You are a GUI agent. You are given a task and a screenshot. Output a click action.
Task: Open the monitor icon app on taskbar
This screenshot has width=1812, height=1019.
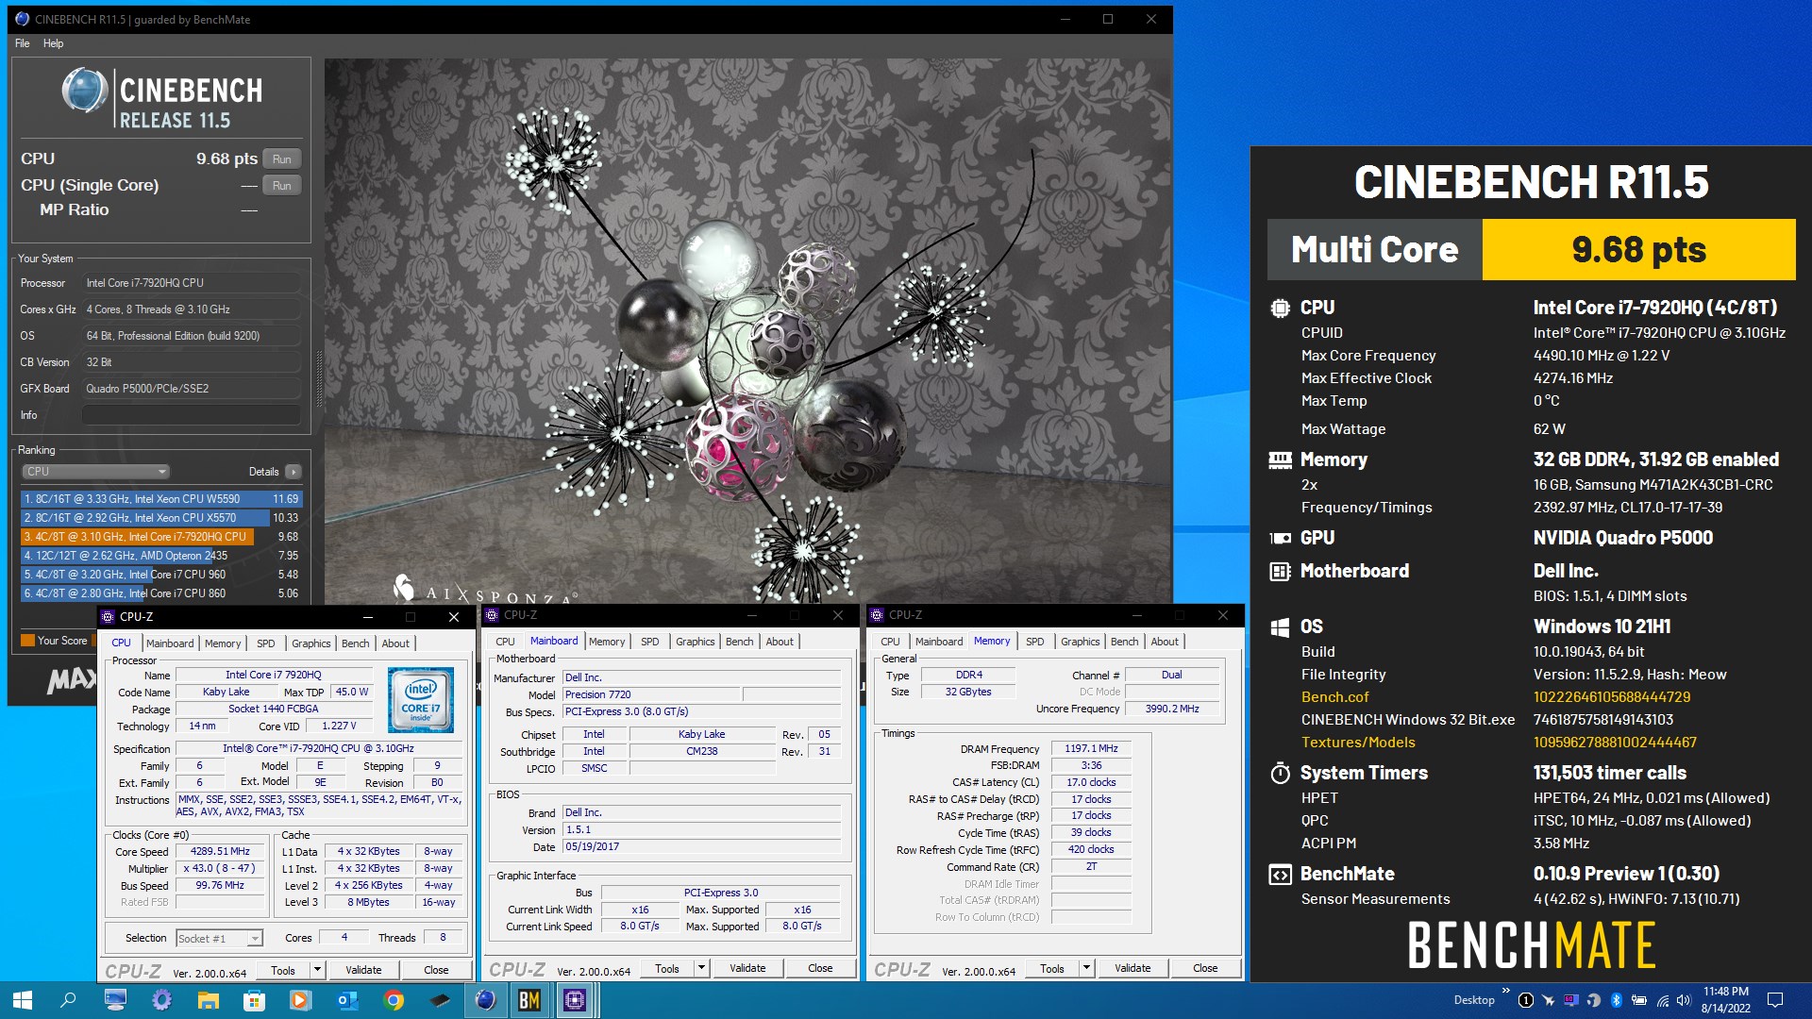click(115, 1000)
